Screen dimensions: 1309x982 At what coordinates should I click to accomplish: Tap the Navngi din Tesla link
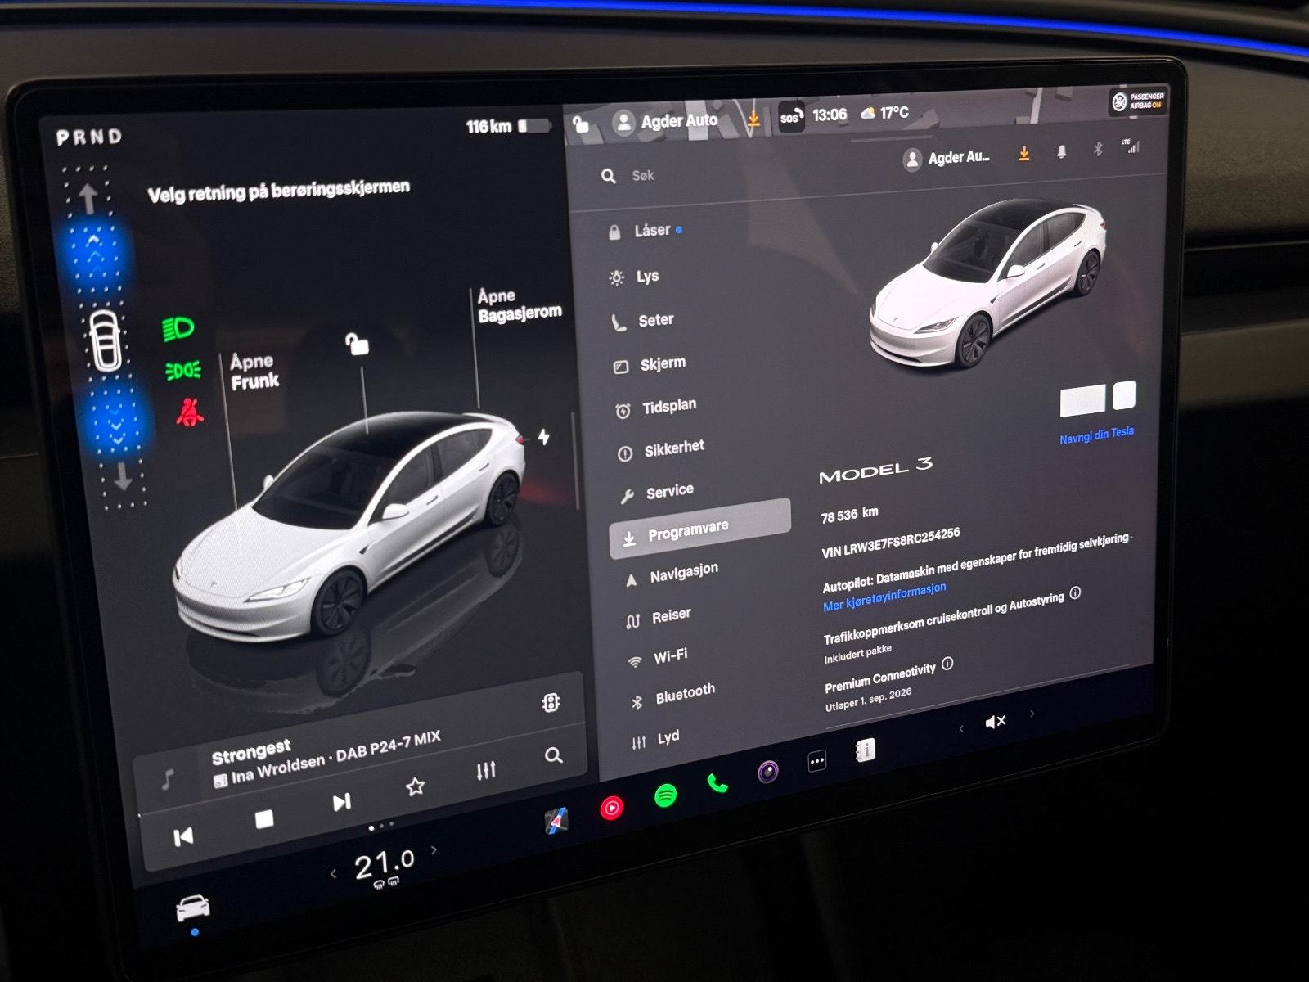point(1096,435)
